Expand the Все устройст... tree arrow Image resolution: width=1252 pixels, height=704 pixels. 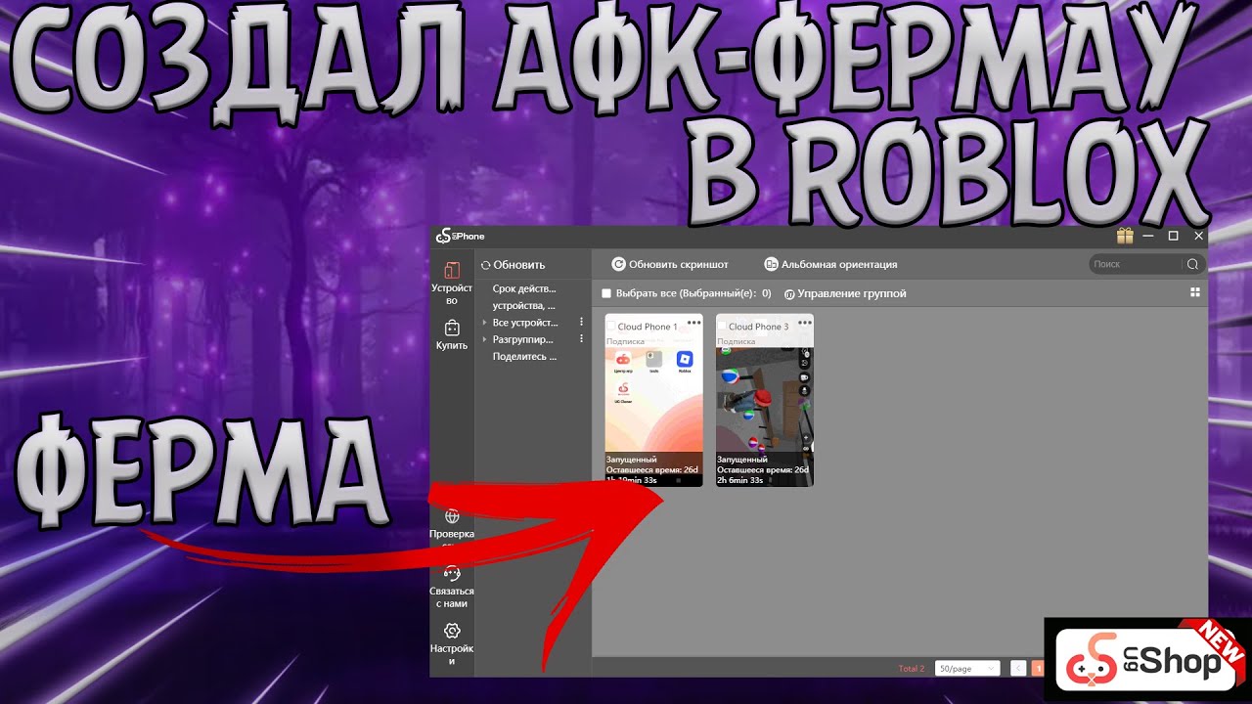pos(484,323)
